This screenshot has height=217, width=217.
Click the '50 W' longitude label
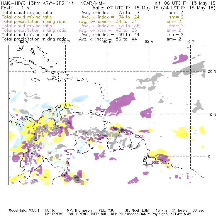[x=149, y=42]
